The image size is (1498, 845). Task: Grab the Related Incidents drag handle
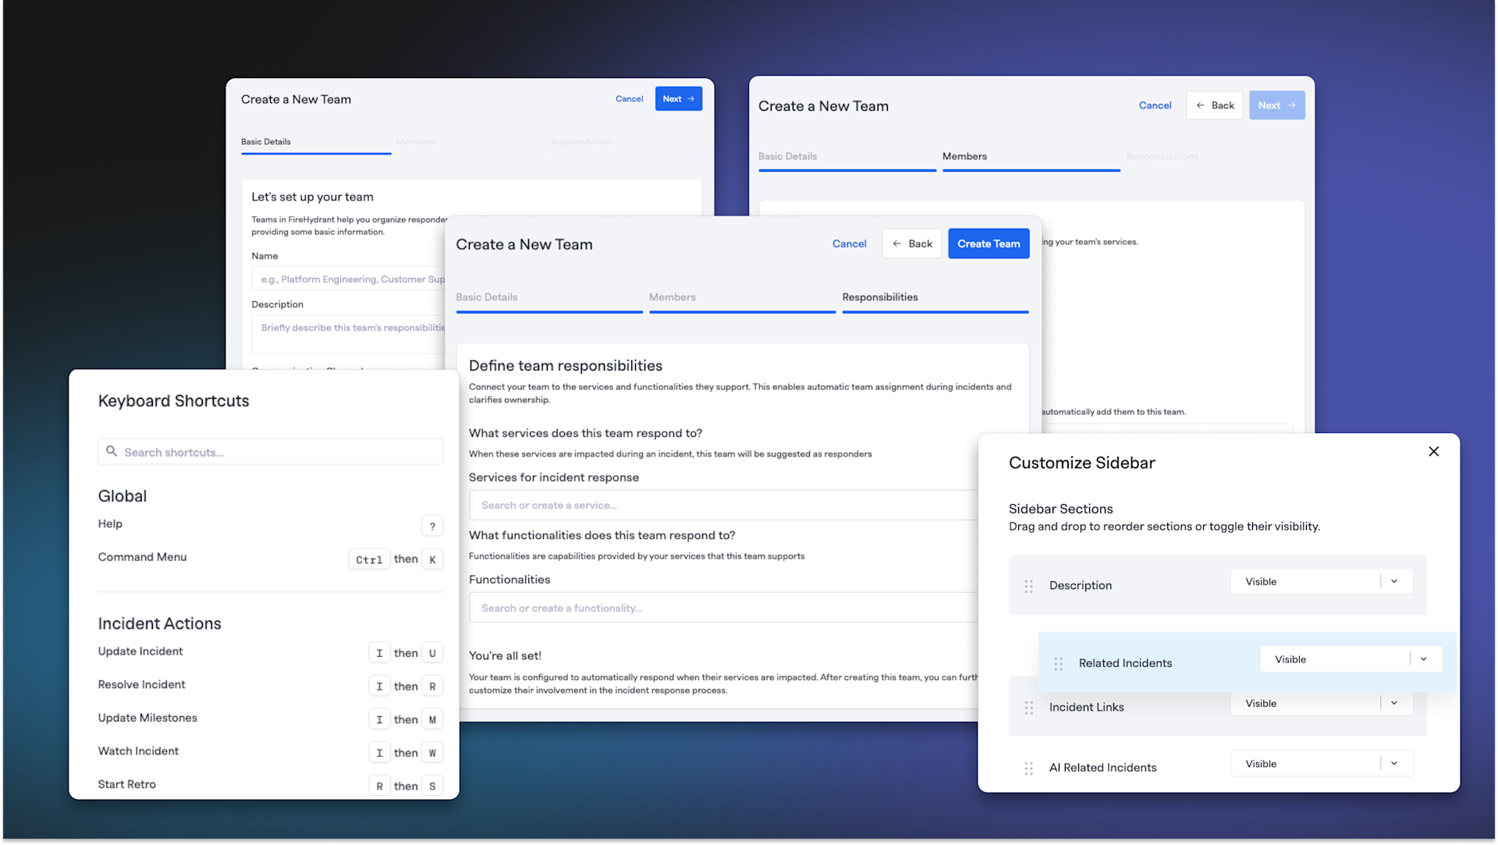click(x=1058, y=664)
